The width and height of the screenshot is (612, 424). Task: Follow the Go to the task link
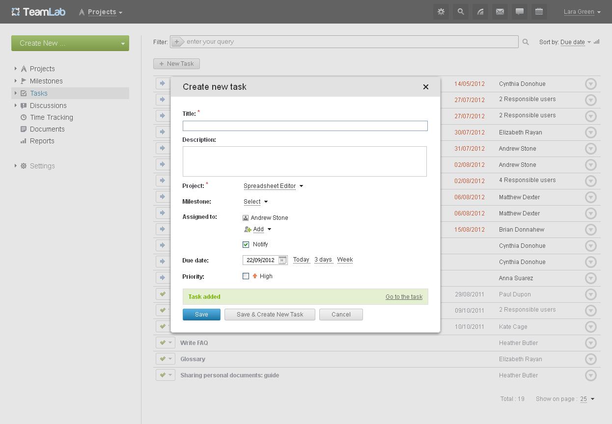click(x=404, y=297)
